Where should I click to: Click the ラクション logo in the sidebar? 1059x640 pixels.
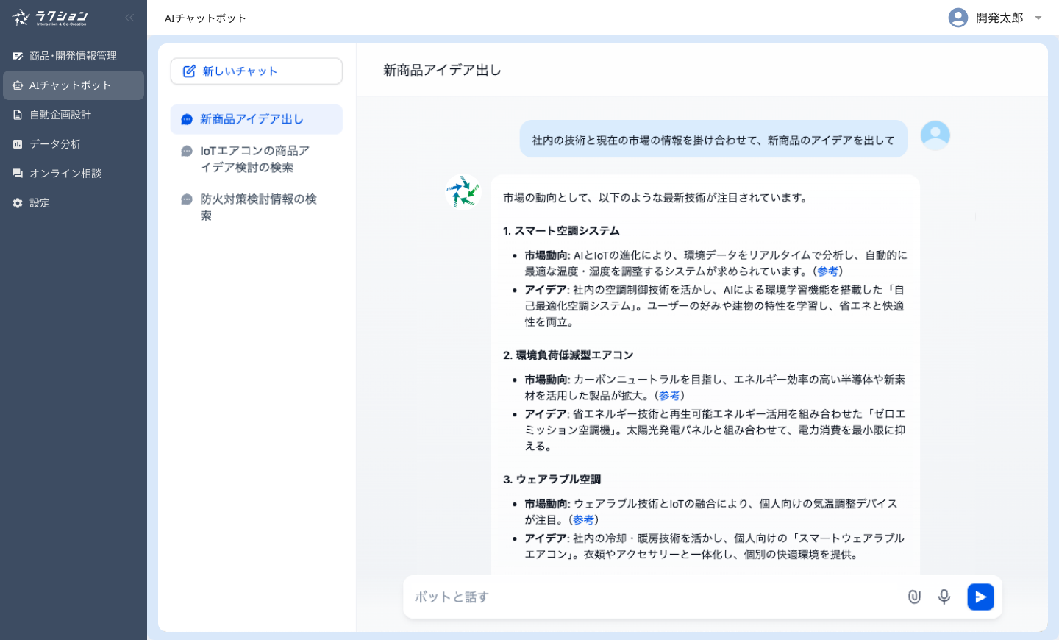[x=50, y=18]
